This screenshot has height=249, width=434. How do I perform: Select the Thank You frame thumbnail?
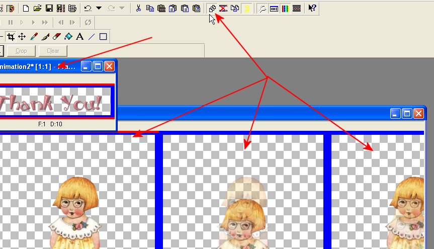55,102
